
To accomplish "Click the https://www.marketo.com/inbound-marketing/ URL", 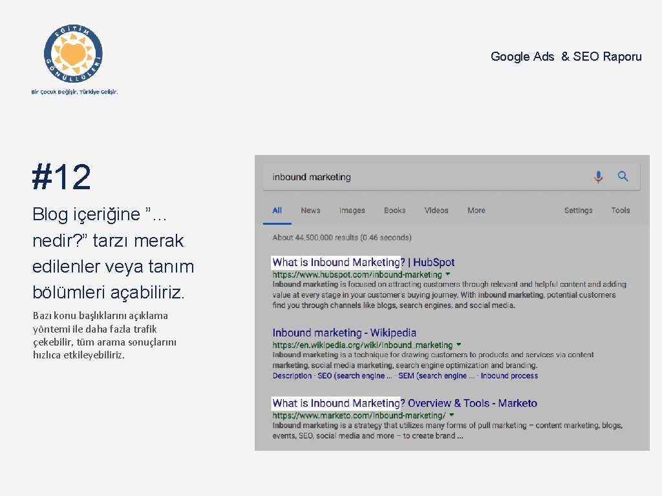I will 359,415.
